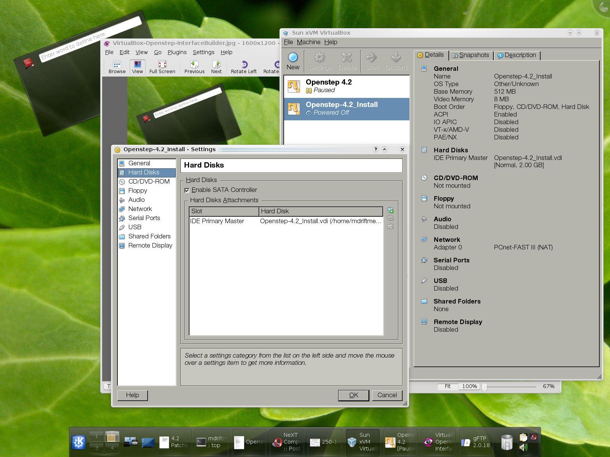Cancel the Settings dialog

[x=387, y=395]
